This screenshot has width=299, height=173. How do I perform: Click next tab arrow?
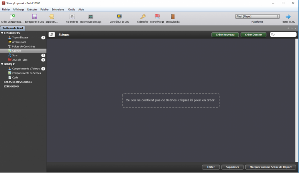[x=292, y=28]
